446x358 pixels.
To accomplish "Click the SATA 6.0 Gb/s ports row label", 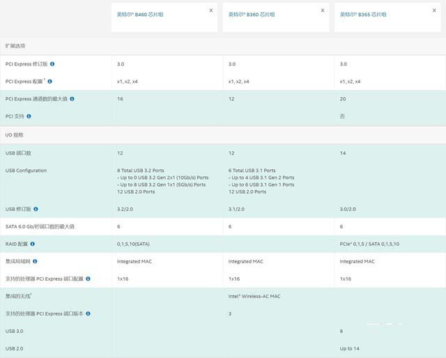I will (40, 226).
